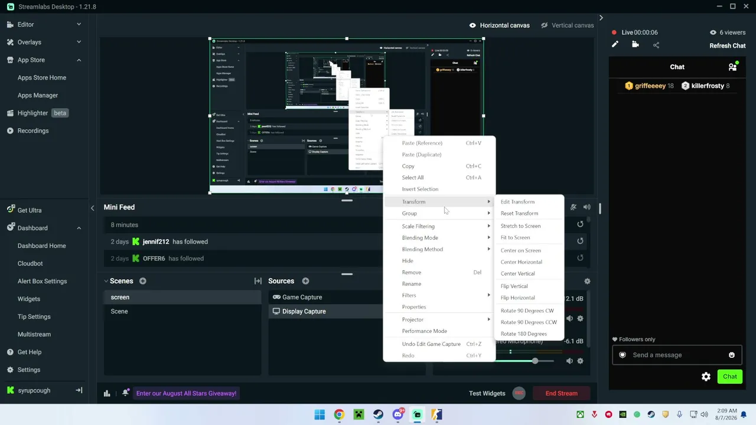Click Get Ultra in the sidebar
The image size is (756, 425).
(29, 210)
